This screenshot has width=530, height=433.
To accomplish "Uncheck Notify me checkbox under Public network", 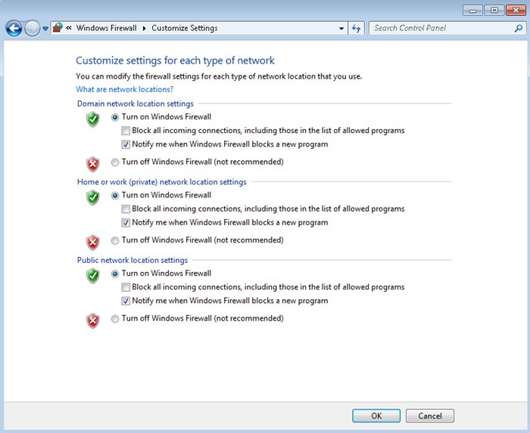I will 126,301.
